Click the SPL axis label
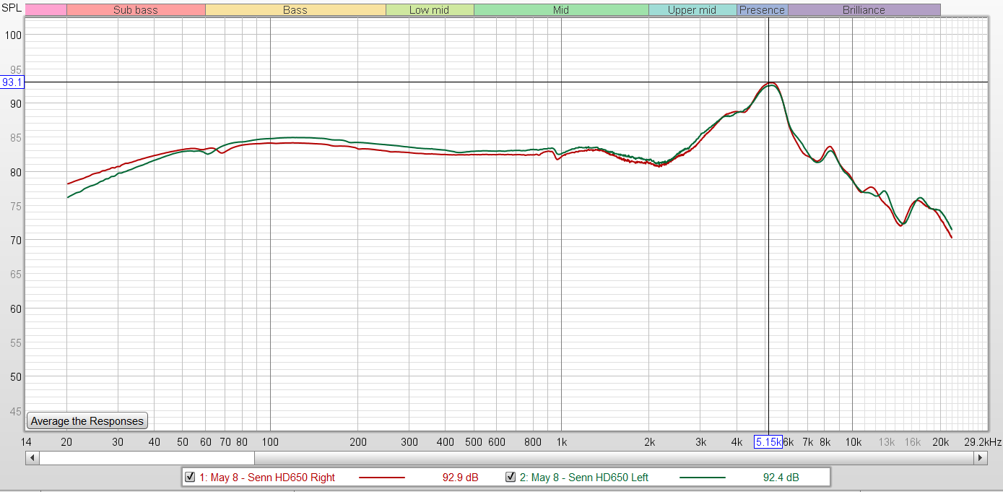Image resolution: width=1003 pixels, height=492 pixels. (12, 7)
